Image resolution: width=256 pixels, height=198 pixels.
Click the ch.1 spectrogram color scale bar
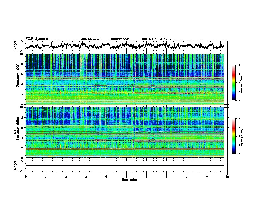point(234,83)
